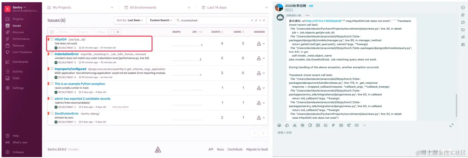Open This is an example Python exception
Screen dimensions: 468x158
coord(80,84)
